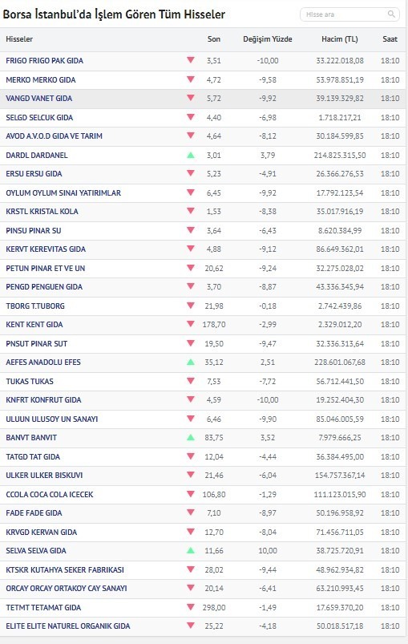
Task: Open ELITE ELITE NATUREL ORGANIK GIDA link
Action: 67,626
